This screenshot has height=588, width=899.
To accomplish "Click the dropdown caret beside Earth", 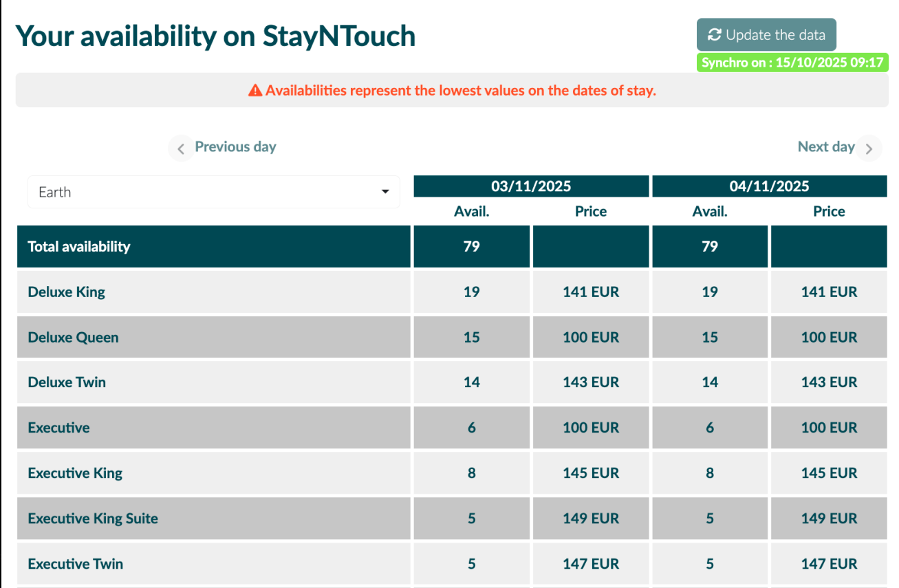I will [386, 192].
